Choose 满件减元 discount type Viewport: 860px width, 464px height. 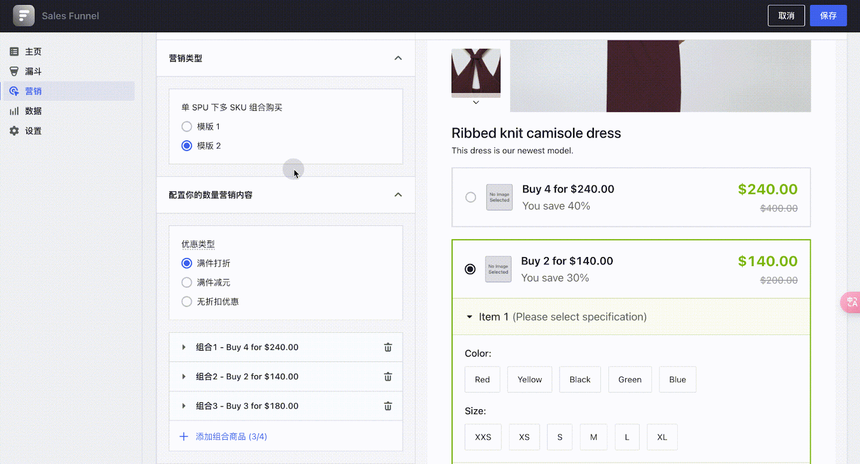pyautogui.click(x=187, y=282)
